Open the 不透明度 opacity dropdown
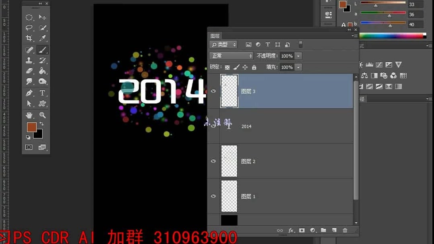This screenshot has height=244, width=434. (x=298, y=56)
